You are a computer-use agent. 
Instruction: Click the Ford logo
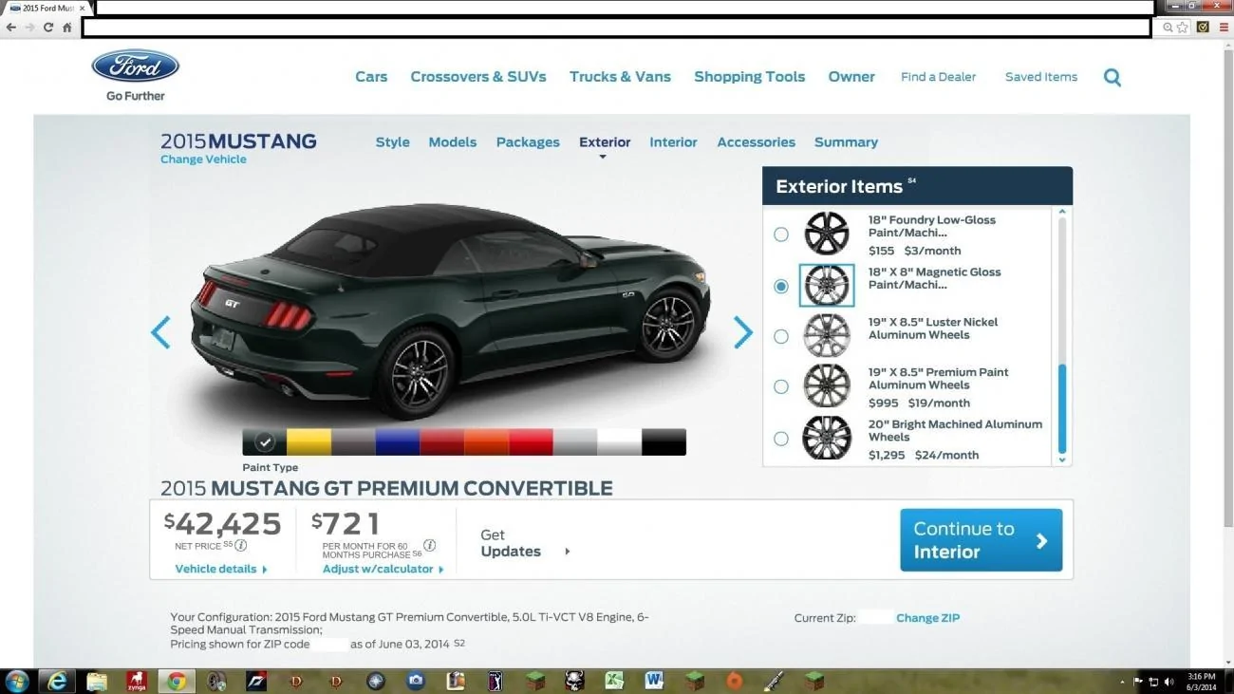tap(135, 66)
